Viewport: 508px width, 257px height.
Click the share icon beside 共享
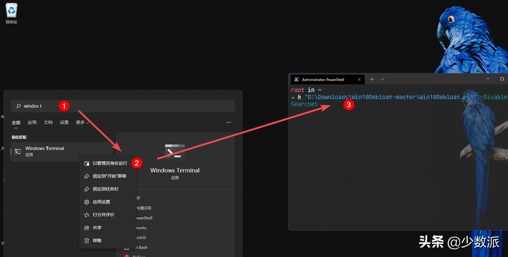coord(87,228)
